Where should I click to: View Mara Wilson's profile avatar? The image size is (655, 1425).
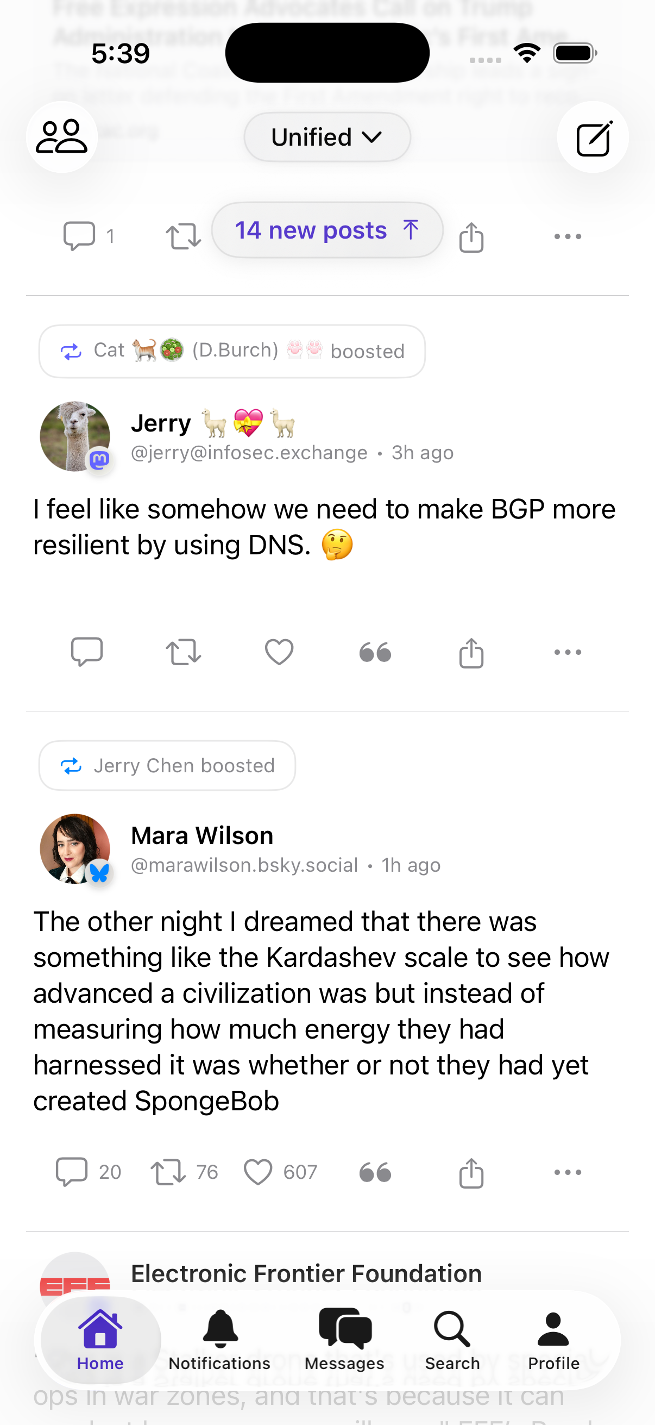click(x=75, y=848)
